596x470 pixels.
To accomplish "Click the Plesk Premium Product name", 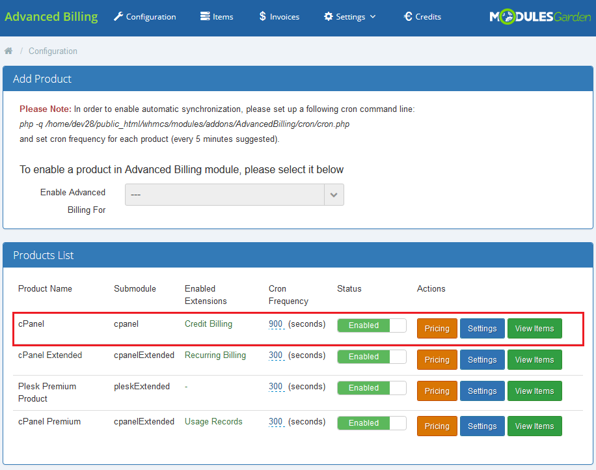I will [47, 393].
